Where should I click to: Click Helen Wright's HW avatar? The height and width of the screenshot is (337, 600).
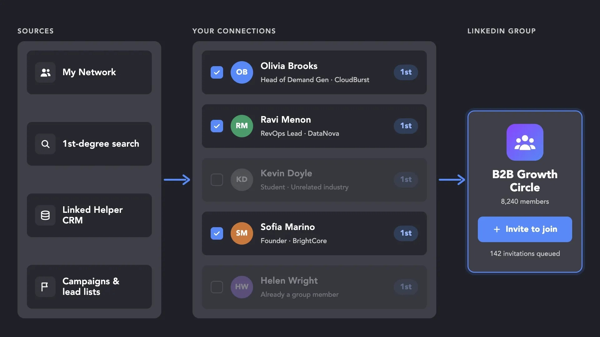[x=242, y=287]
